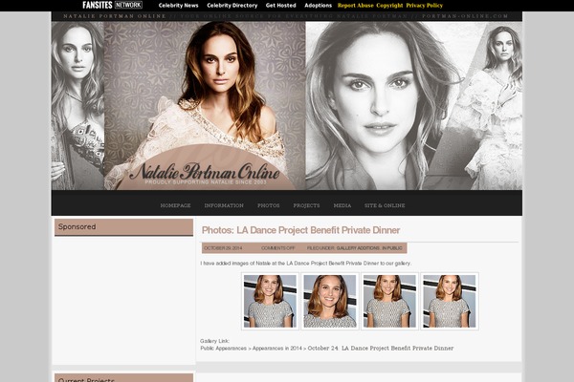Click the Report Abuse link
The image size is (574, 382).
tap(355, 6)
